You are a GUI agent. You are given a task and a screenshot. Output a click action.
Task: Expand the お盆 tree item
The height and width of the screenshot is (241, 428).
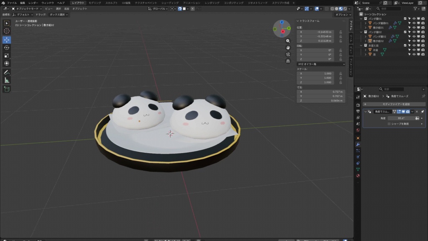366,49
